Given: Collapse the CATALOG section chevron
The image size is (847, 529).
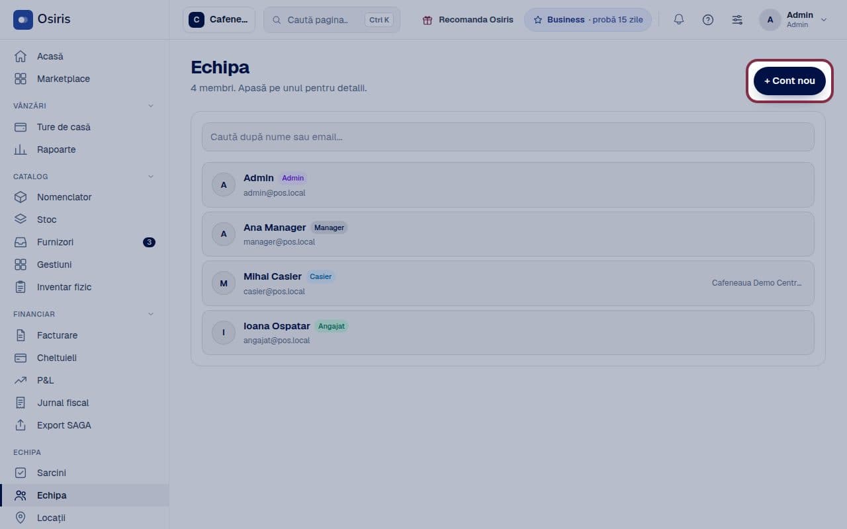Looking at the screenshot, I should 150,177.
